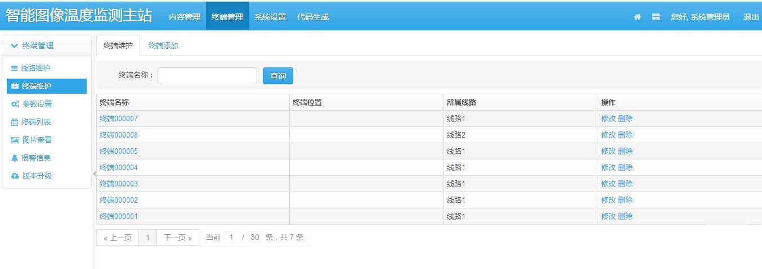Click 修改 for 终端000008
The width and height of the screenshot is (762, 269).
point(608,135)
